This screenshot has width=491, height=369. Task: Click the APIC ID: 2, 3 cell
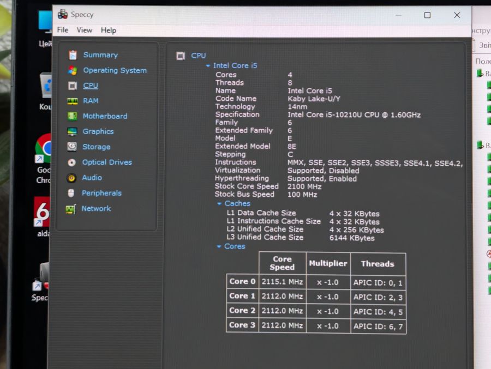[378, 298]
